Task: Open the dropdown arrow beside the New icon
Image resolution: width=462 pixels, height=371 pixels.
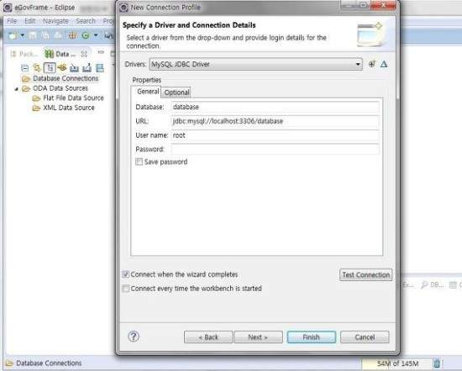Action: [23, 35]
